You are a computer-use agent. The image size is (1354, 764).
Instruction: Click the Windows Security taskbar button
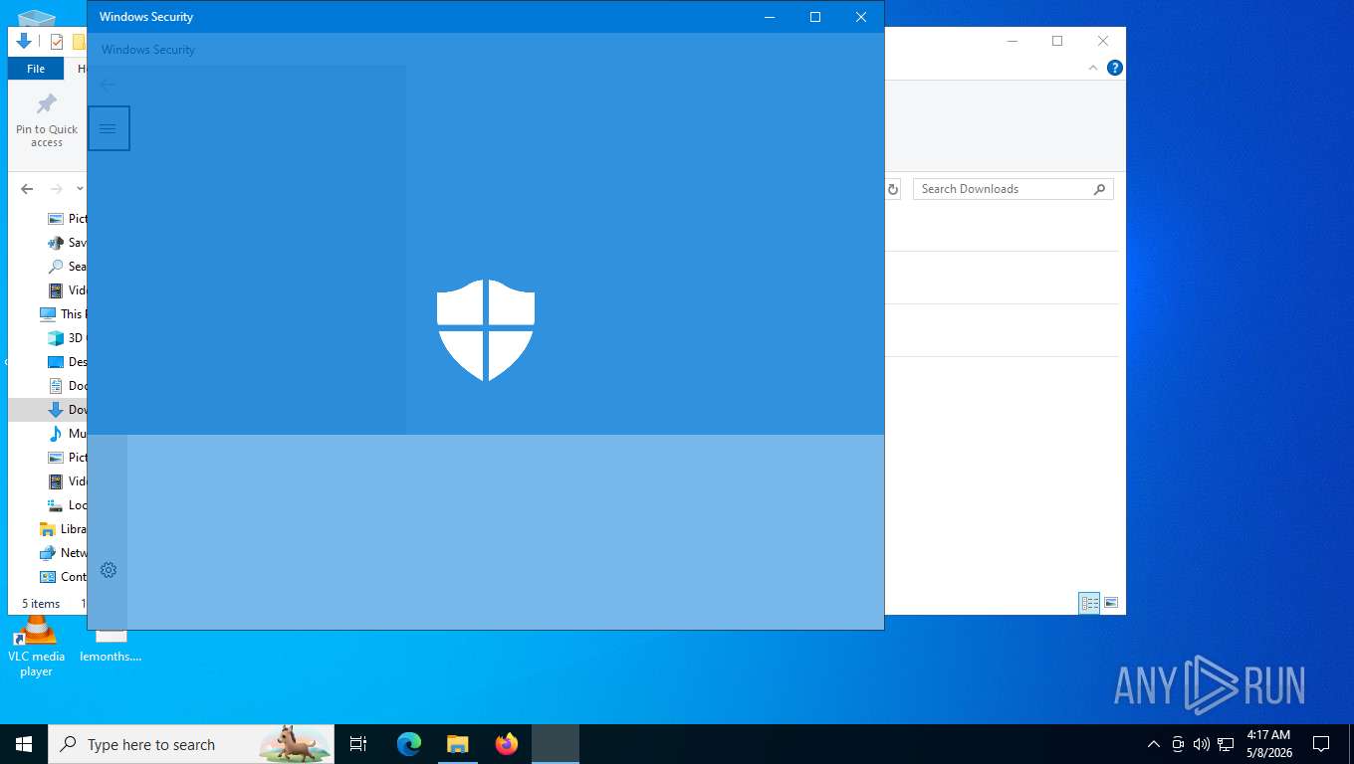pyautogui.click(x=556, y=744)
